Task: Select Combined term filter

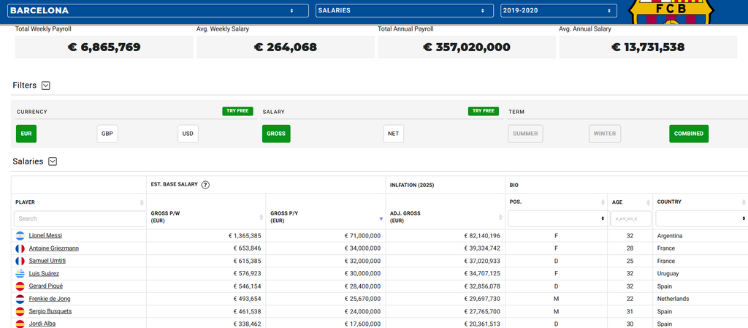Action: (689, 134)
